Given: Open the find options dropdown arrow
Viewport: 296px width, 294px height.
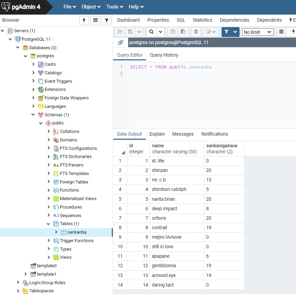Looking at the screenshot, I should click(x=160, y=32).
